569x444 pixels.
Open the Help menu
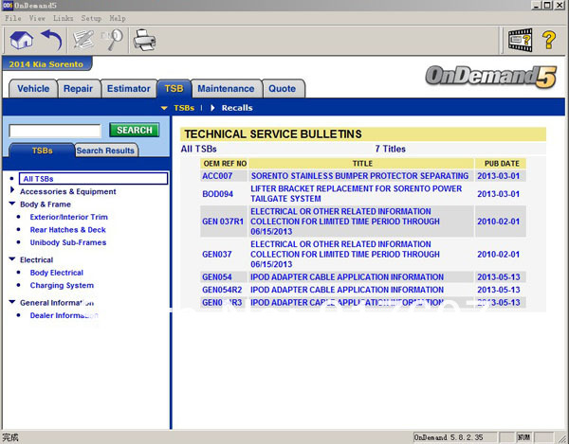(x=118, y=18)
